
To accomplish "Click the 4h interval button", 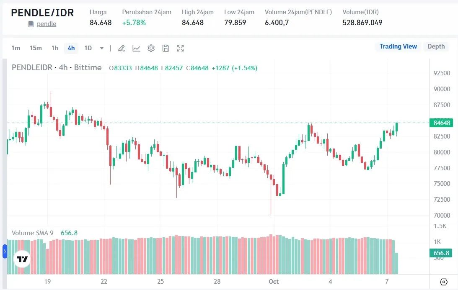I will click(x=71, y=48).
